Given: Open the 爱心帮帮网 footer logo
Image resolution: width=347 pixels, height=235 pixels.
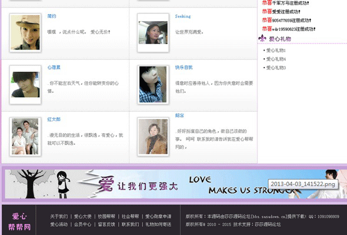Looking at the screenshot, I should click(19, 221).
